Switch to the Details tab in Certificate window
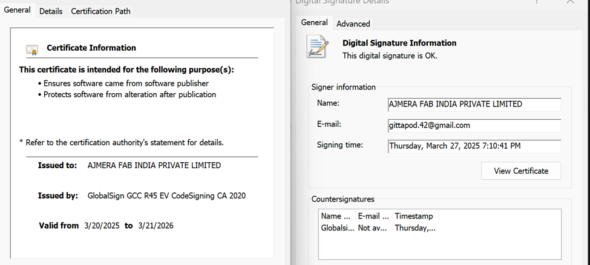 pyautogui.click(x=51, y=11)
